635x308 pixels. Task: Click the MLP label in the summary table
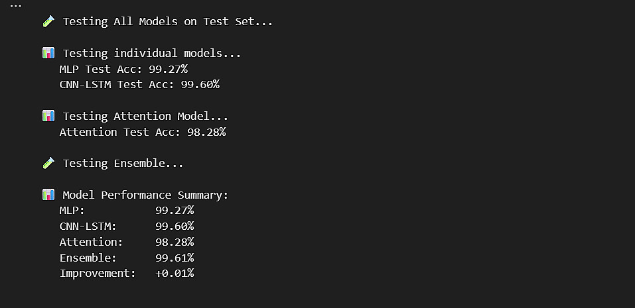pos(72,211)
